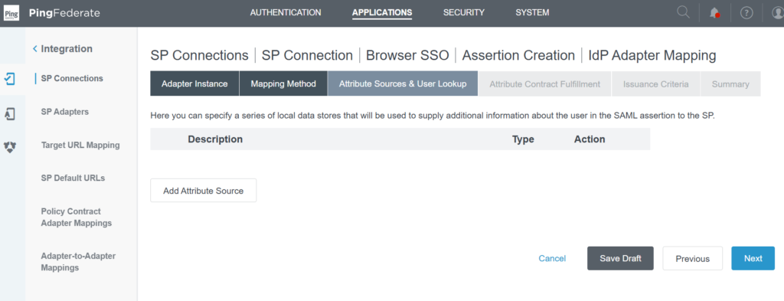
Task: Open the SYSTEM top menu
Action: click(x=532, y=12)
